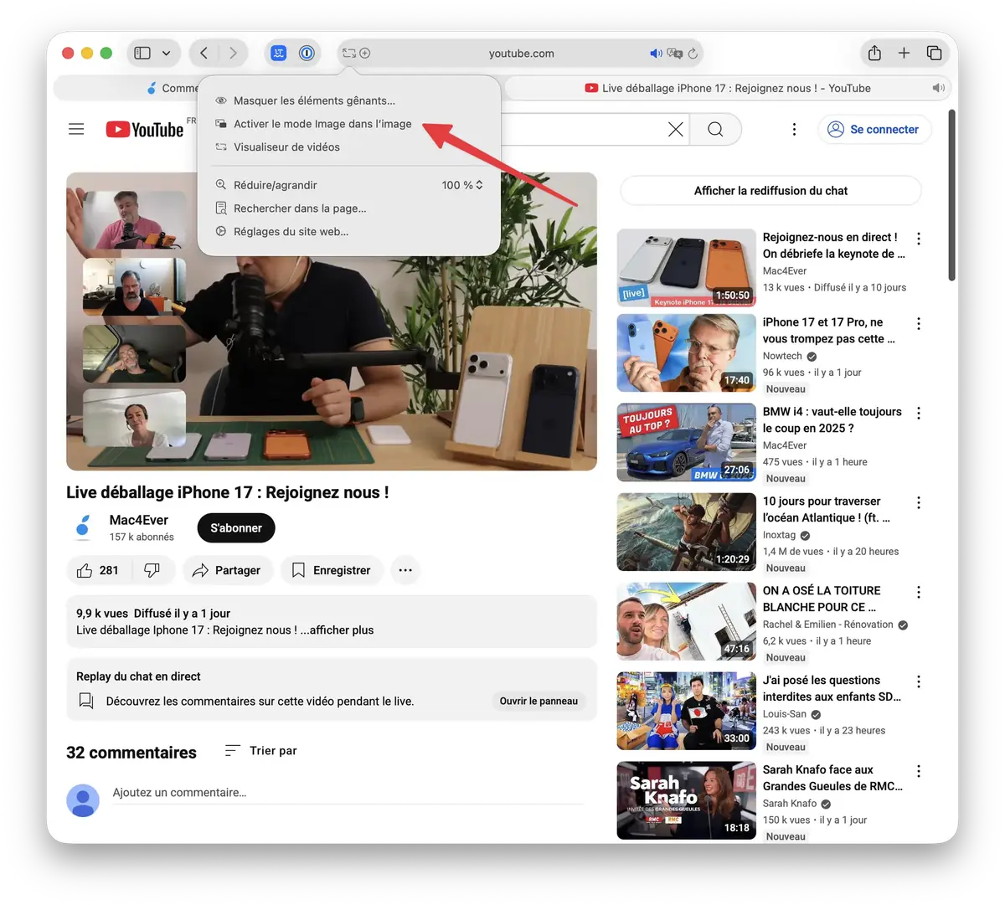The height and width of the screenshot is (905, 1005).
Task: Dislike the video with the thumbs-down button
Action: pyautogui.click(x=152, y=570)
